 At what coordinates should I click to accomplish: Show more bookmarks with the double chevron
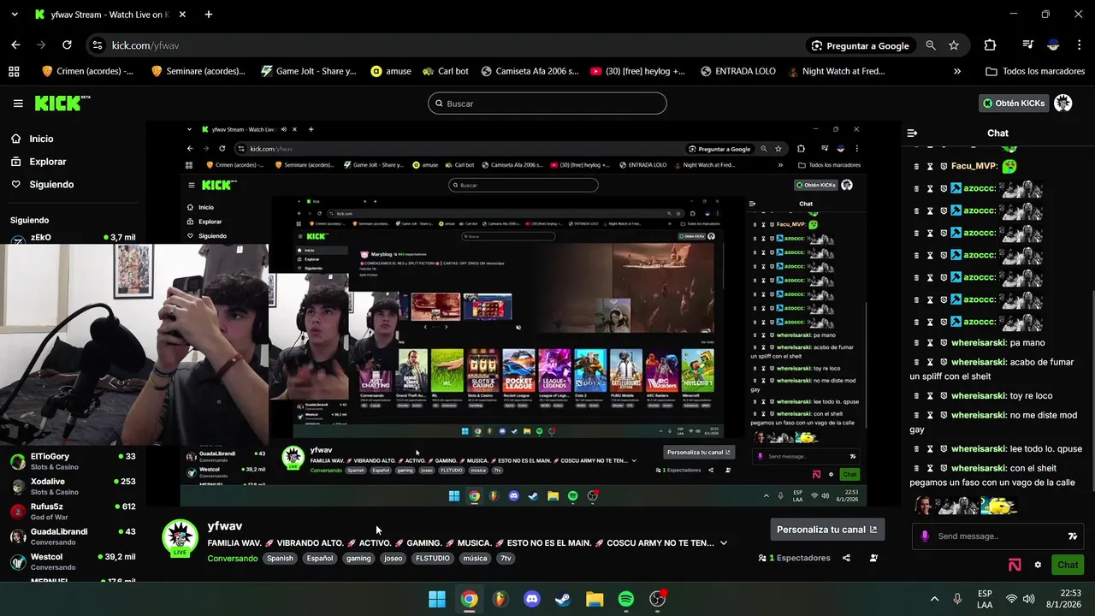pos(957,71)
